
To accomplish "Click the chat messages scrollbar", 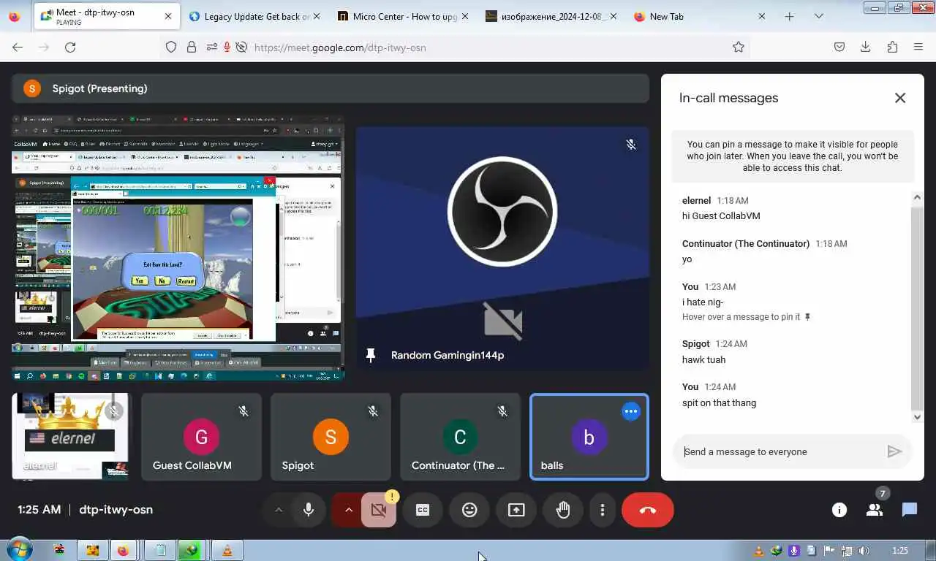I will pyautogui.click(x=918, y=307).
